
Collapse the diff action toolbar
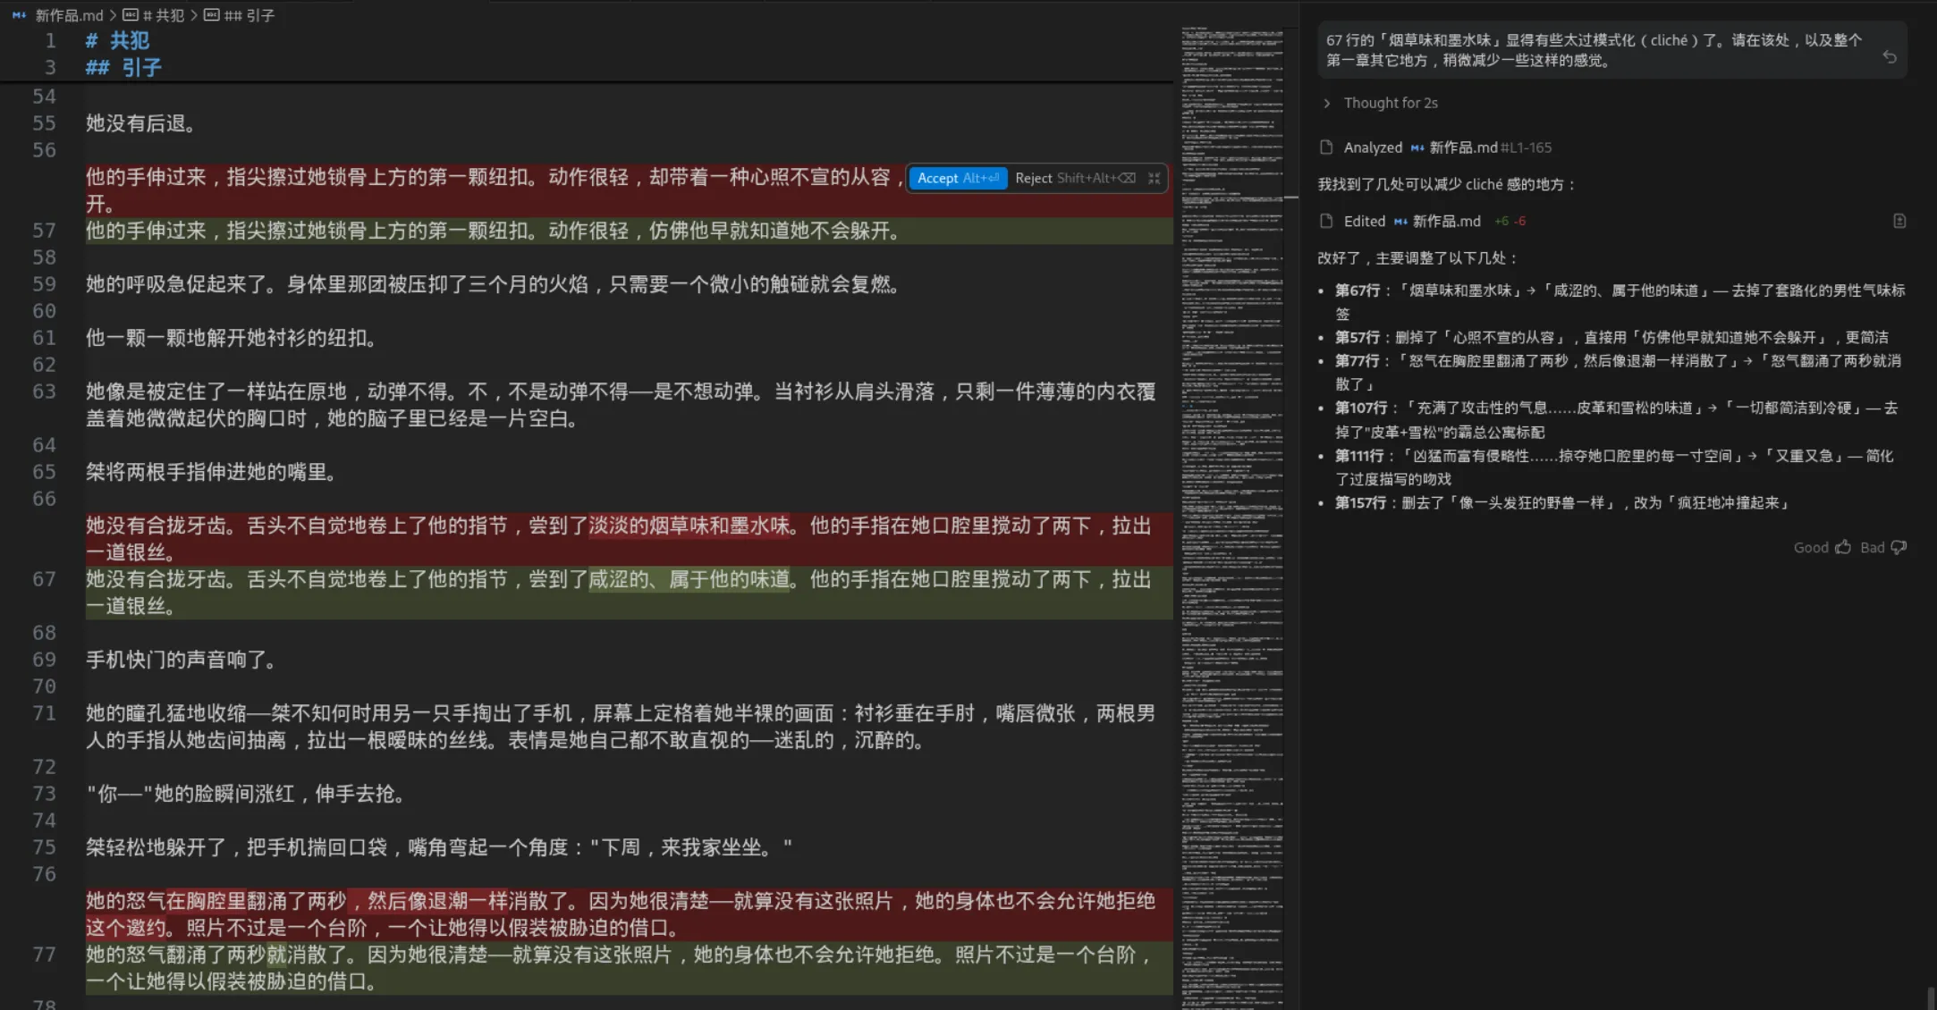[1155, 178]
